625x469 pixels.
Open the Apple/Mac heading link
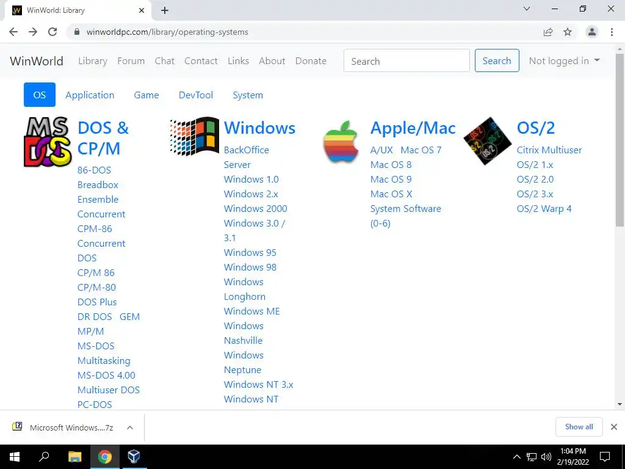(413, 128)
